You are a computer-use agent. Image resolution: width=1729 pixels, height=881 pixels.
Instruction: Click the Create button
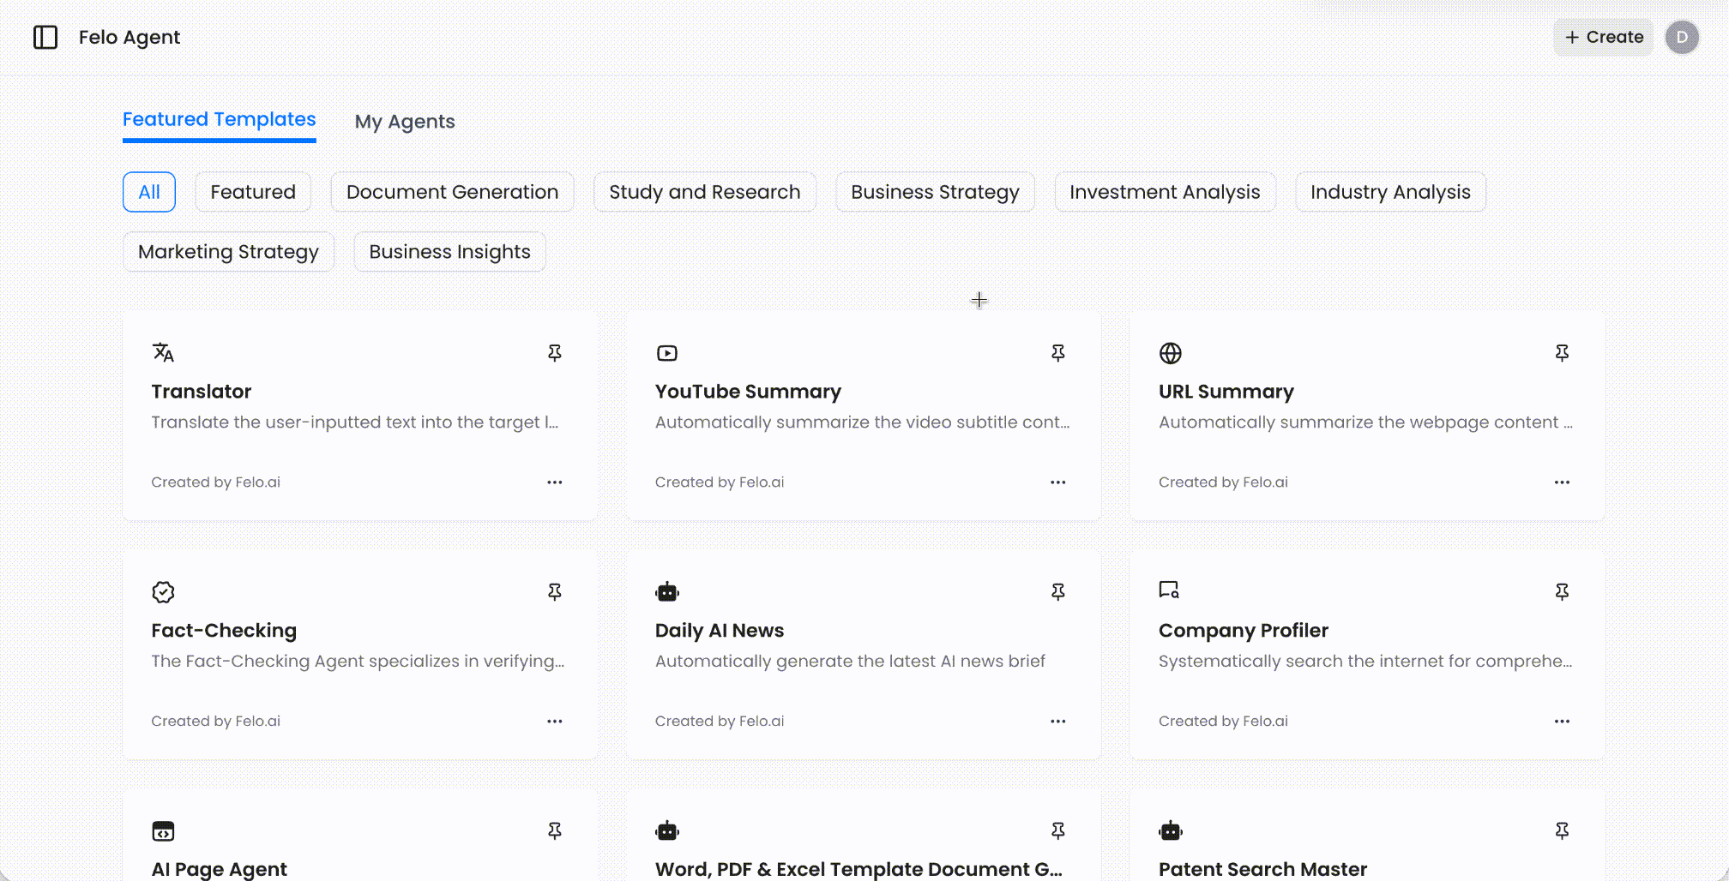(x=1603, y=37)
